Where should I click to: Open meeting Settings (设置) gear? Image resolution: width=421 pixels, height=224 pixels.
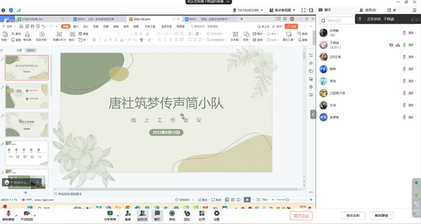tap(216, 216)
